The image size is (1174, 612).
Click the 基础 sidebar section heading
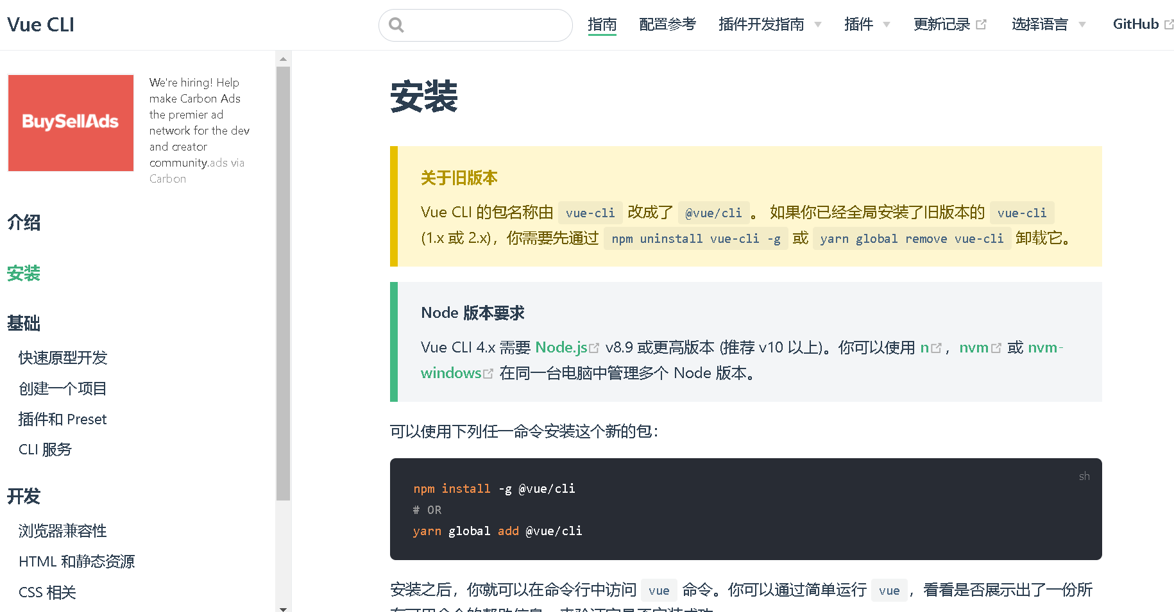click(x=24, y=323)
